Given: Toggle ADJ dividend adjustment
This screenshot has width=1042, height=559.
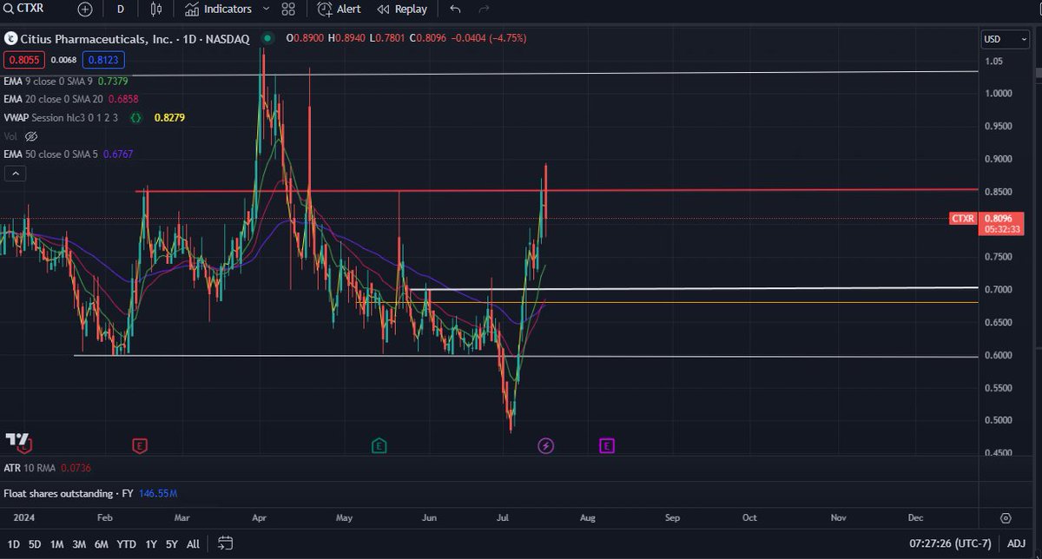Looking at the screenshot, I should pos(1016,544).
